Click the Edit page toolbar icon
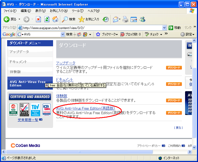 coord(134,19)
